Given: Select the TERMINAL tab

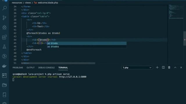Looking at the screenshot, I should click(x=63, y=68).
